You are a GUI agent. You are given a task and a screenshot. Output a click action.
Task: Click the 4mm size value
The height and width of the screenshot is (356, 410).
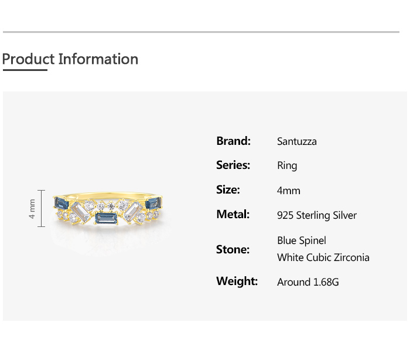coord(288,191)
